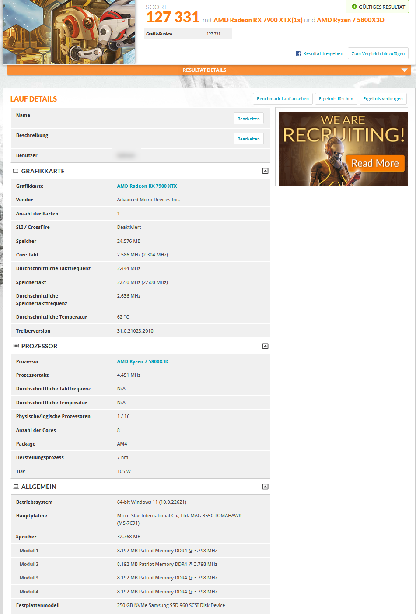Viewport: 416px width, 614px height.
Task: Click the Modul 2 memory row
Action: [x=140, y=564]
